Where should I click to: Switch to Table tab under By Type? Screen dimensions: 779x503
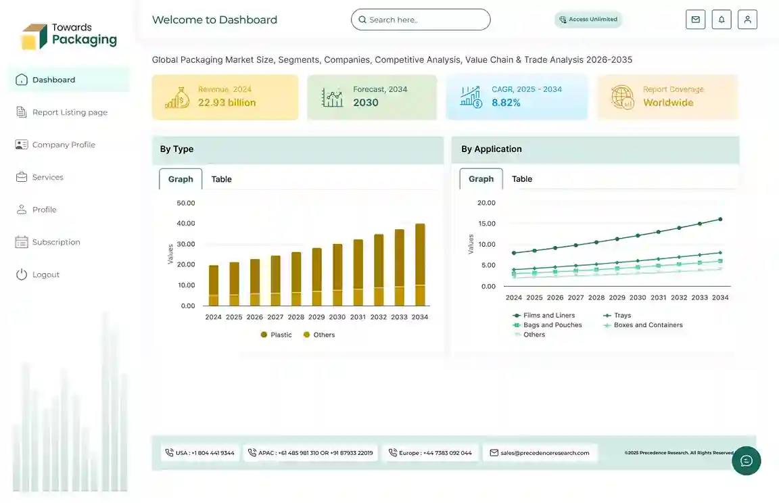(x=221, y=179)
